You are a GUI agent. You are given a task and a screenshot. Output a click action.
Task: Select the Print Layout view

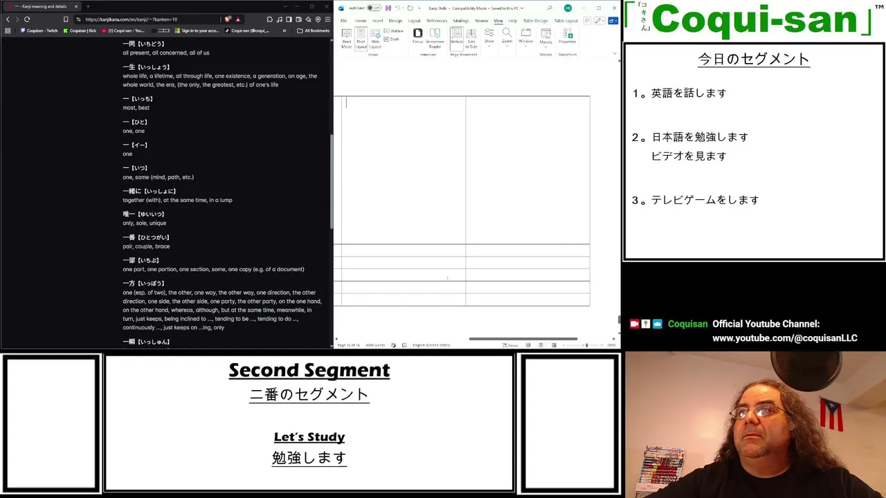tap(361, 39)
